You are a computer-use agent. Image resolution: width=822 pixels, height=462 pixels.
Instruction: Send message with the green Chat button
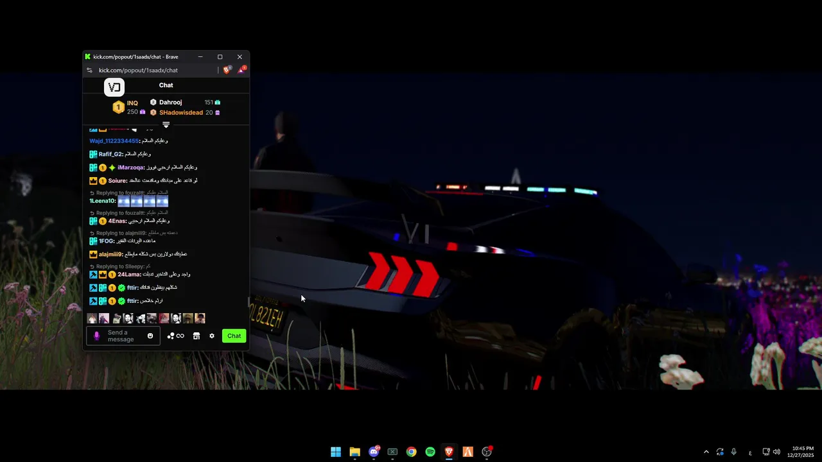click(234, 336)
